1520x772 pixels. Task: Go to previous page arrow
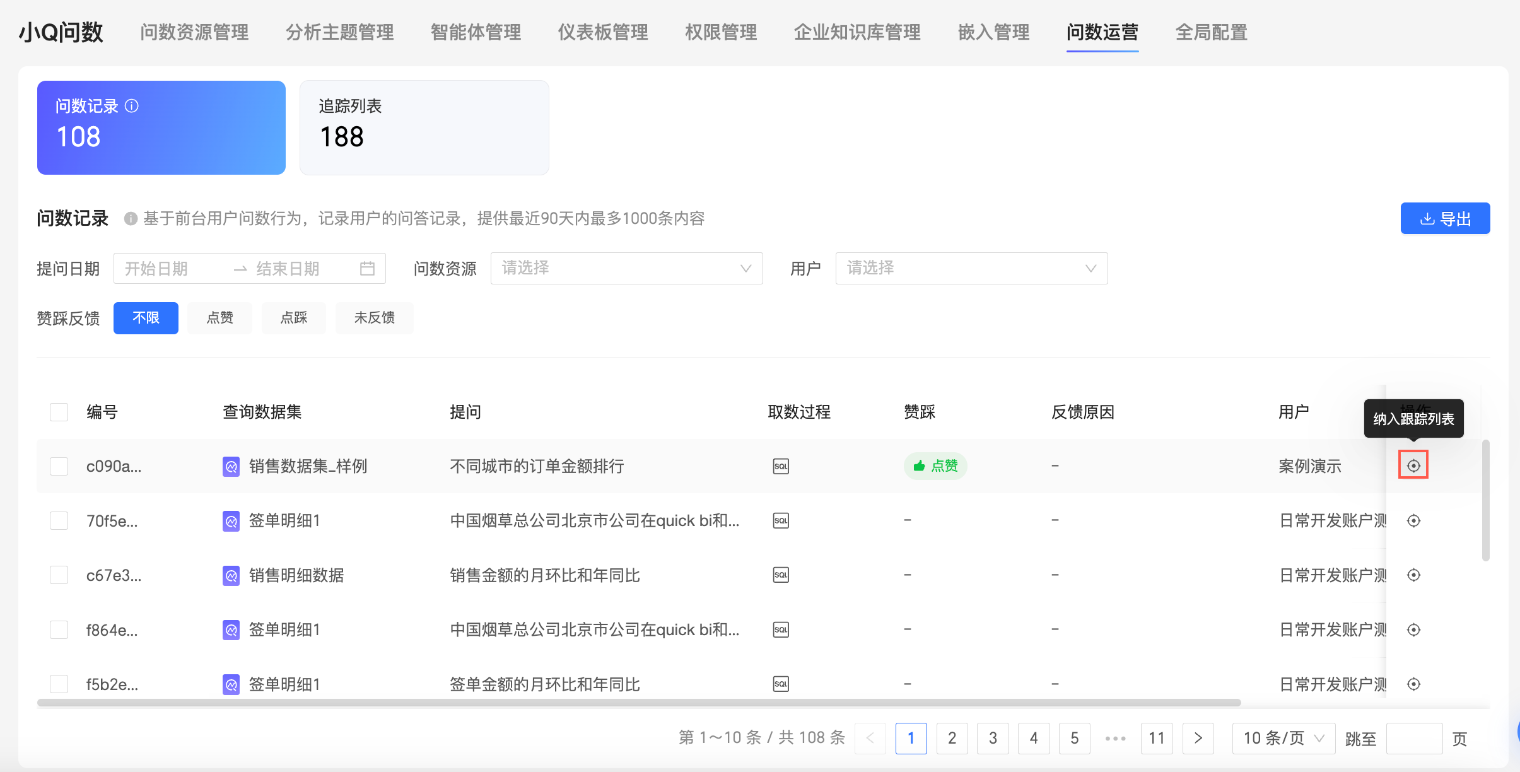[870, 738]
